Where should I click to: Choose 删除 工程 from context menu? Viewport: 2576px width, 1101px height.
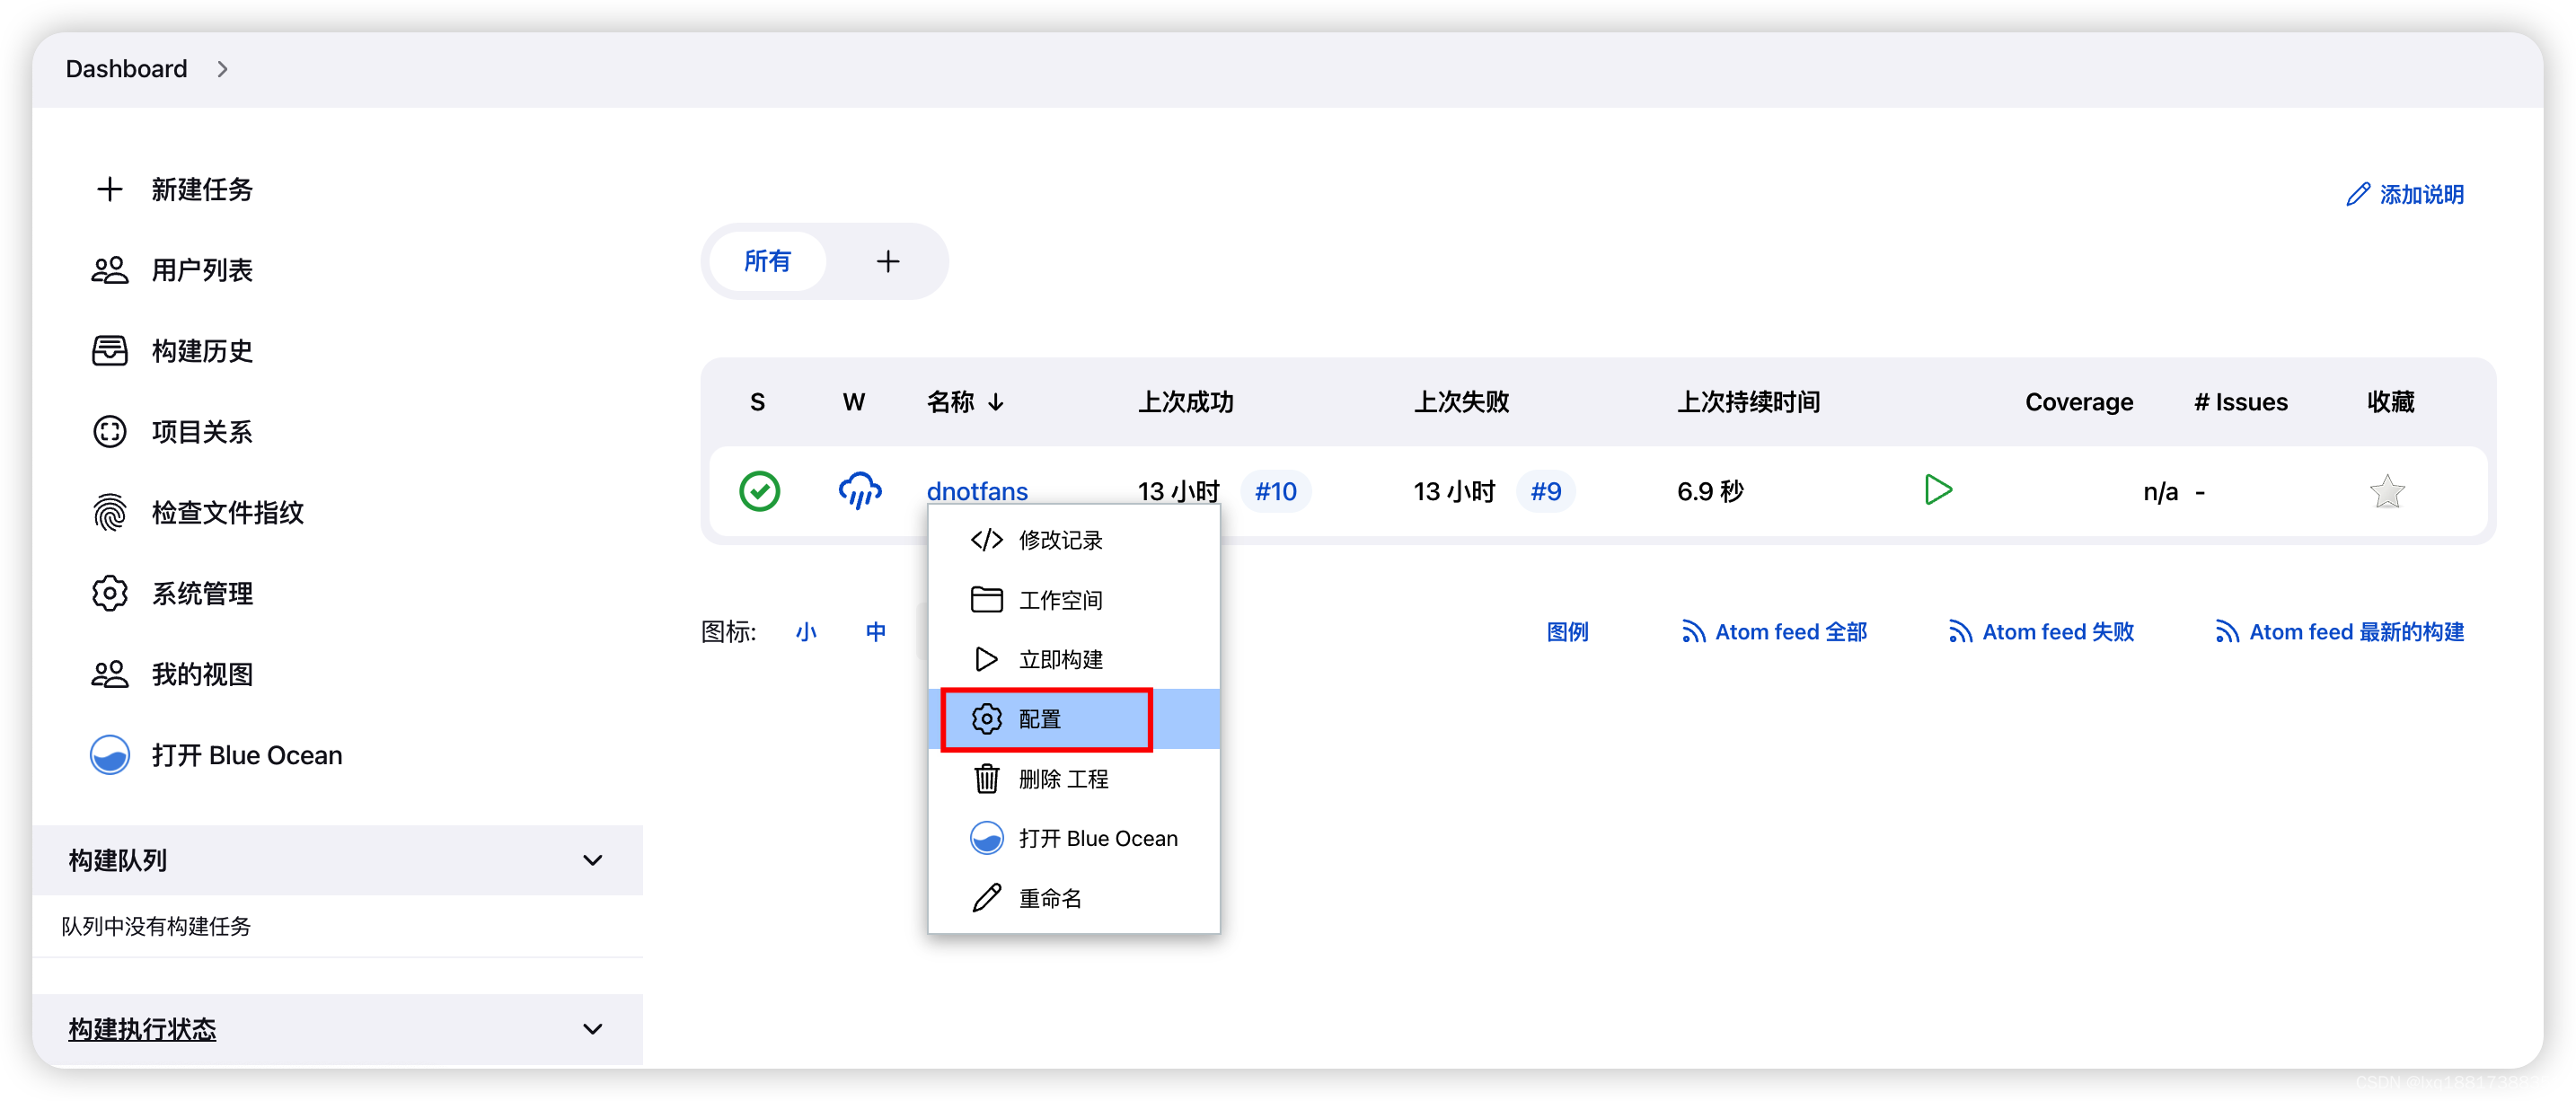[x=1073, y=779]
